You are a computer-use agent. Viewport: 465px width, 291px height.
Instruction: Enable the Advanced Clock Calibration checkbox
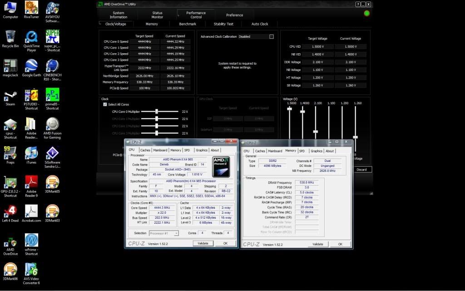click(x=272, y=36)
